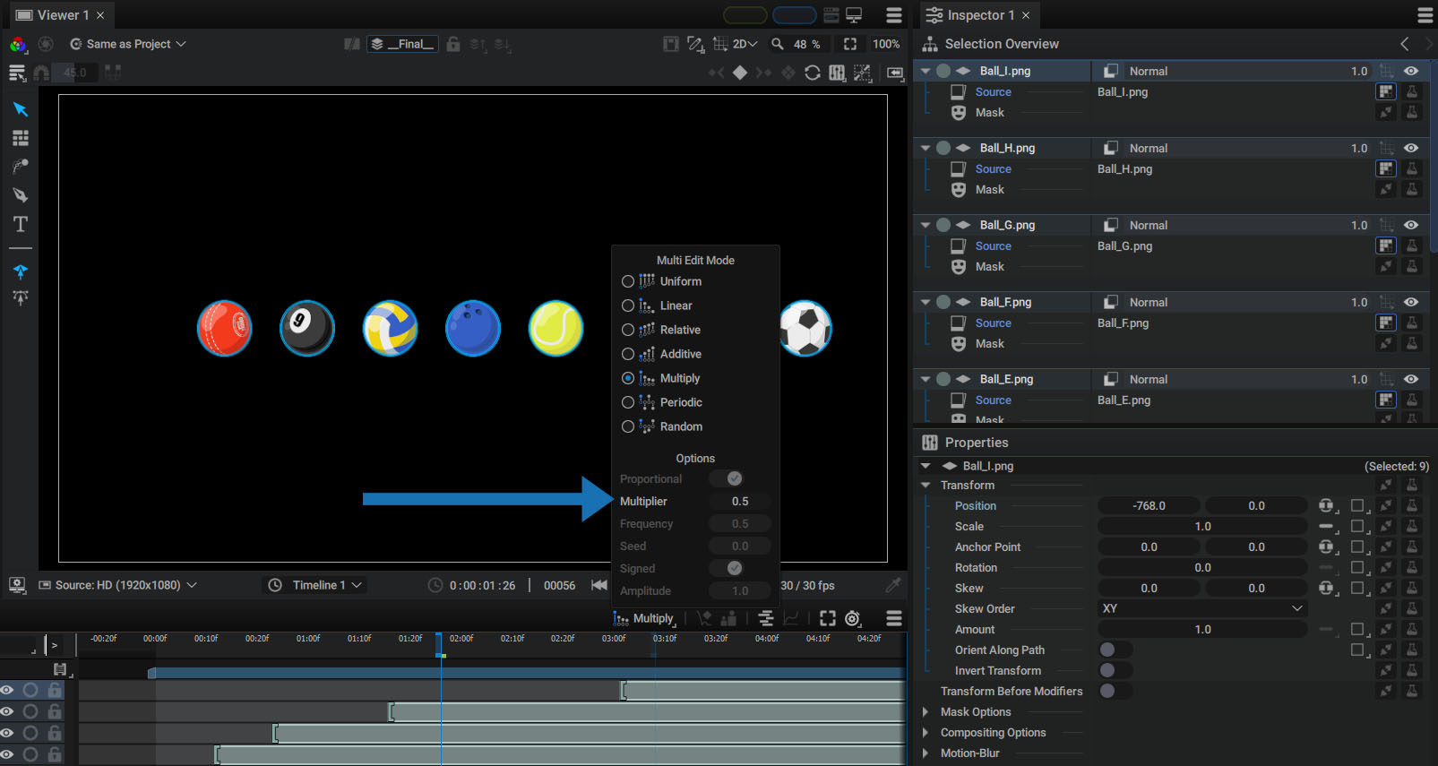Image resolution: width=1438 pixels, height=766 pixels.
Task: Toggle visibility of first timeline track
Action: 7,690
